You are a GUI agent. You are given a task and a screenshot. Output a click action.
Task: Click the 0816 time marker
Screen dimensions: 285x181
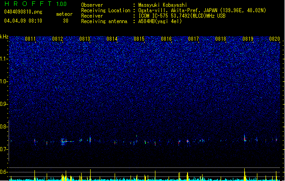coord(166,39)
